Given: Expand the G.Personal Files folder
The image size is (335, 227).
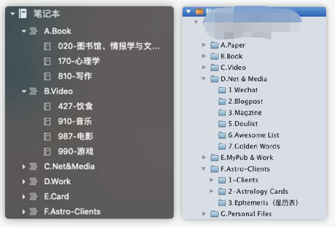Looking at the screenshot, I should (204, 214).
